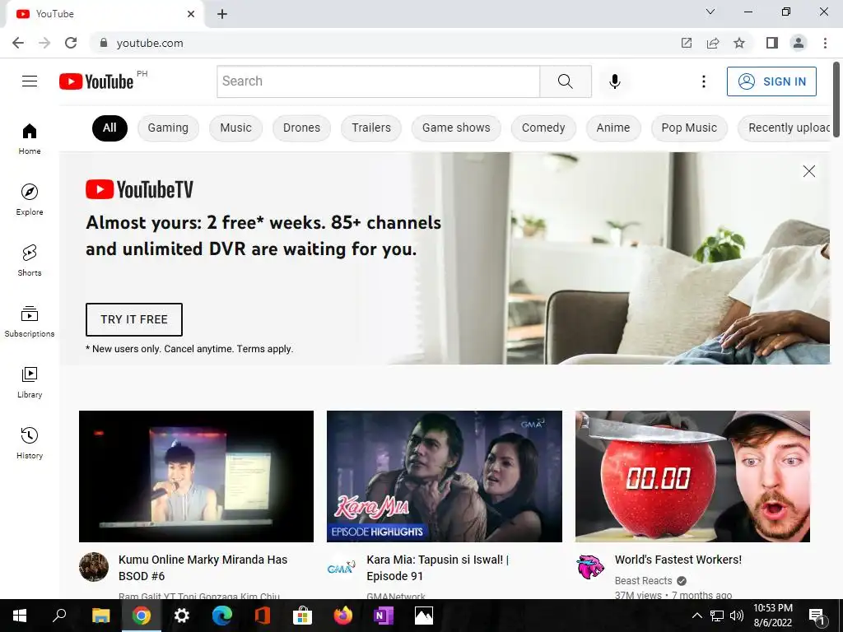843x632 pixels.
Task: Click the address bar URL youtube.com
Action: (x=150, y=43)
